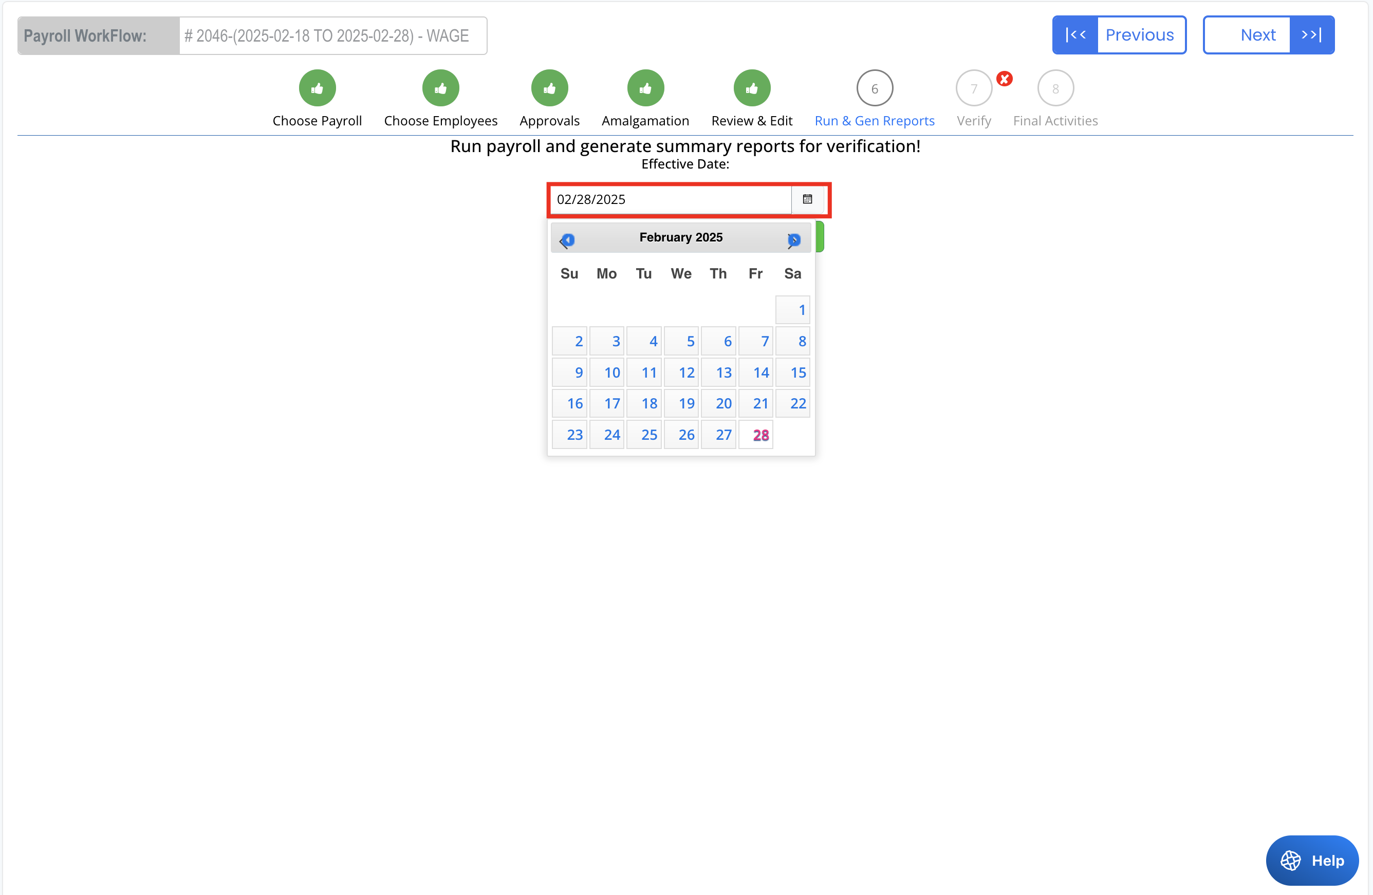The width and height of the screenshot is (1373, 895).
Task: Open the calendar picker icon
Action: (807, 199)
